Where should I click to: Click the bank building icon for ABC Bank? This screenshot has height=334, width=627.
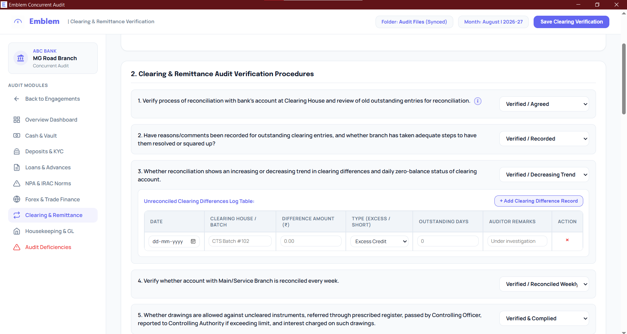coord(21,58)
